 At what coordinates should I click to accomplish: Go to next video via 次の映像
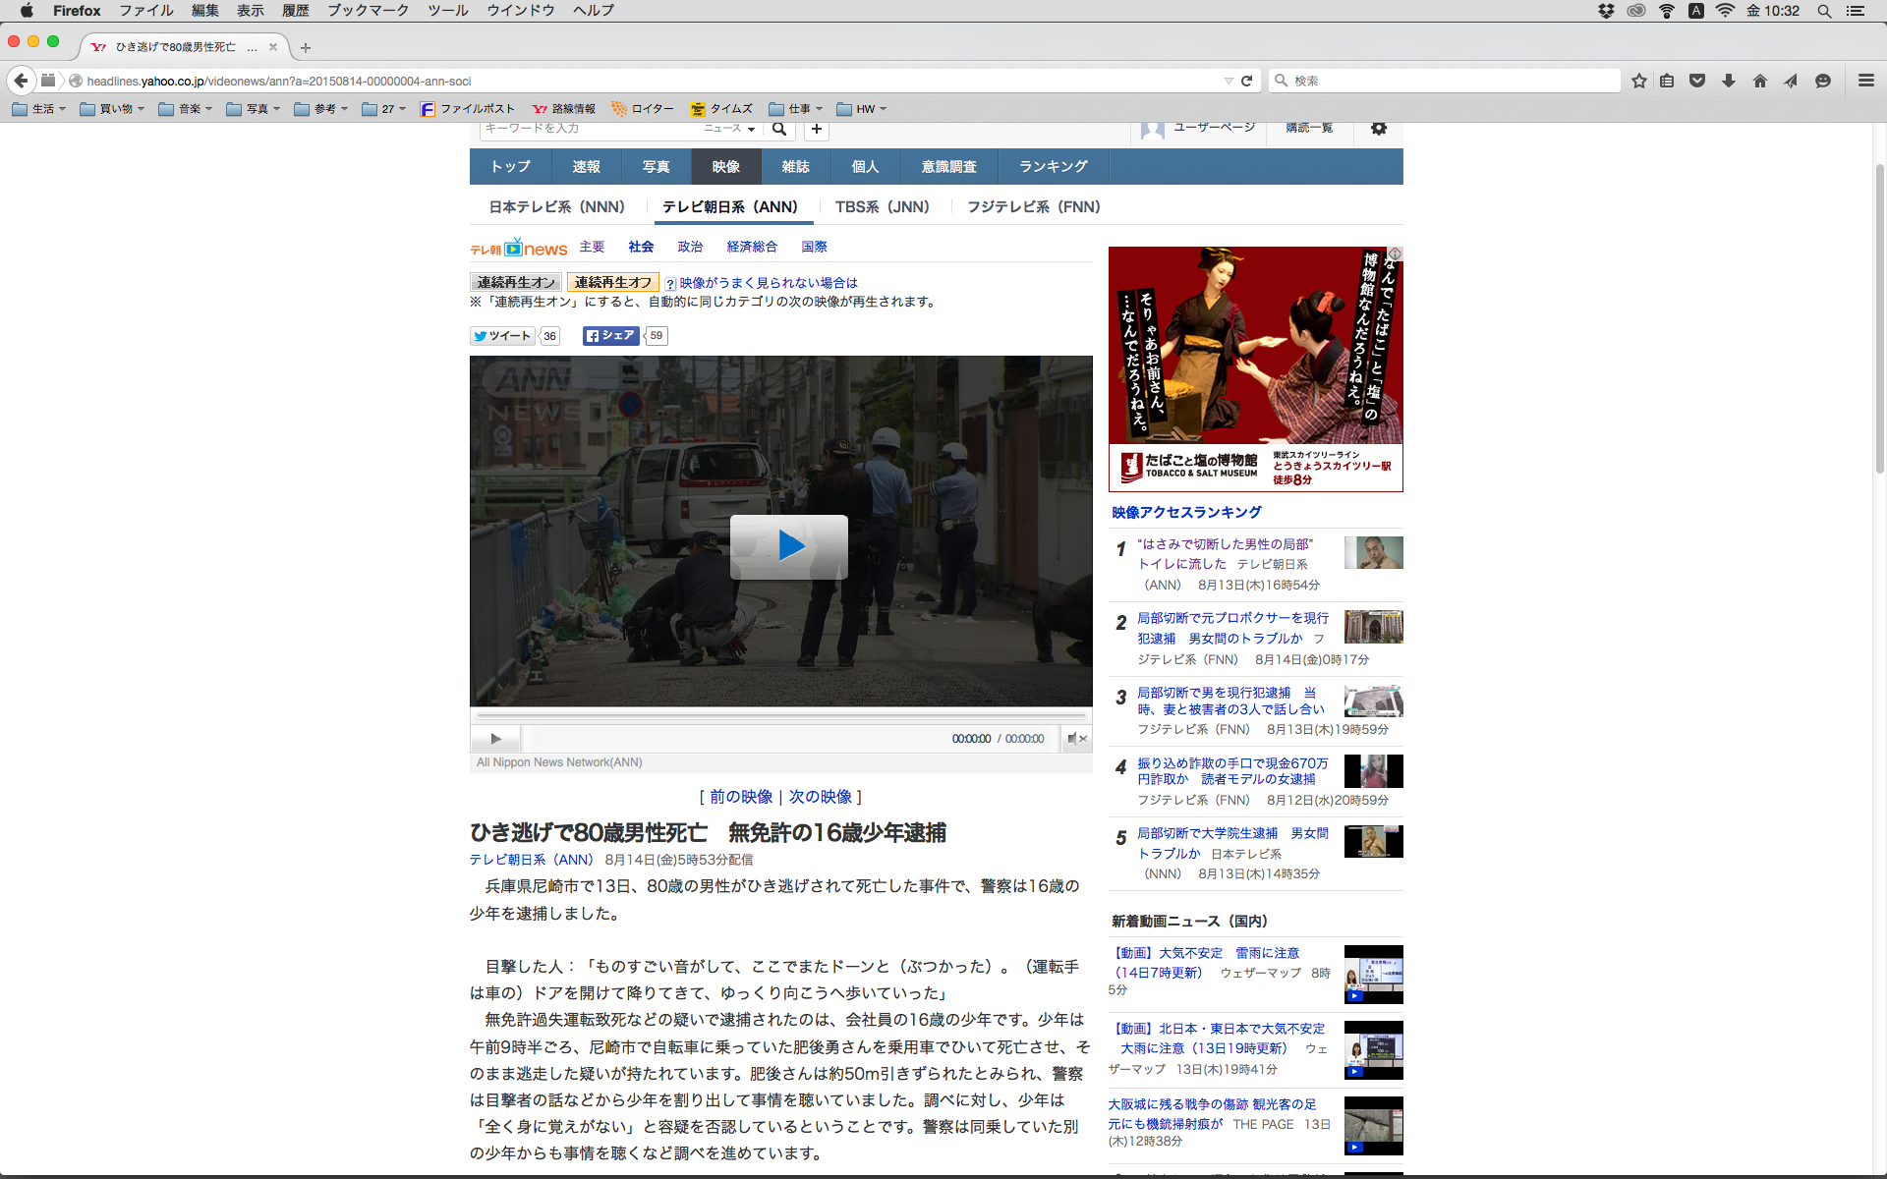(x=820, y=797)
